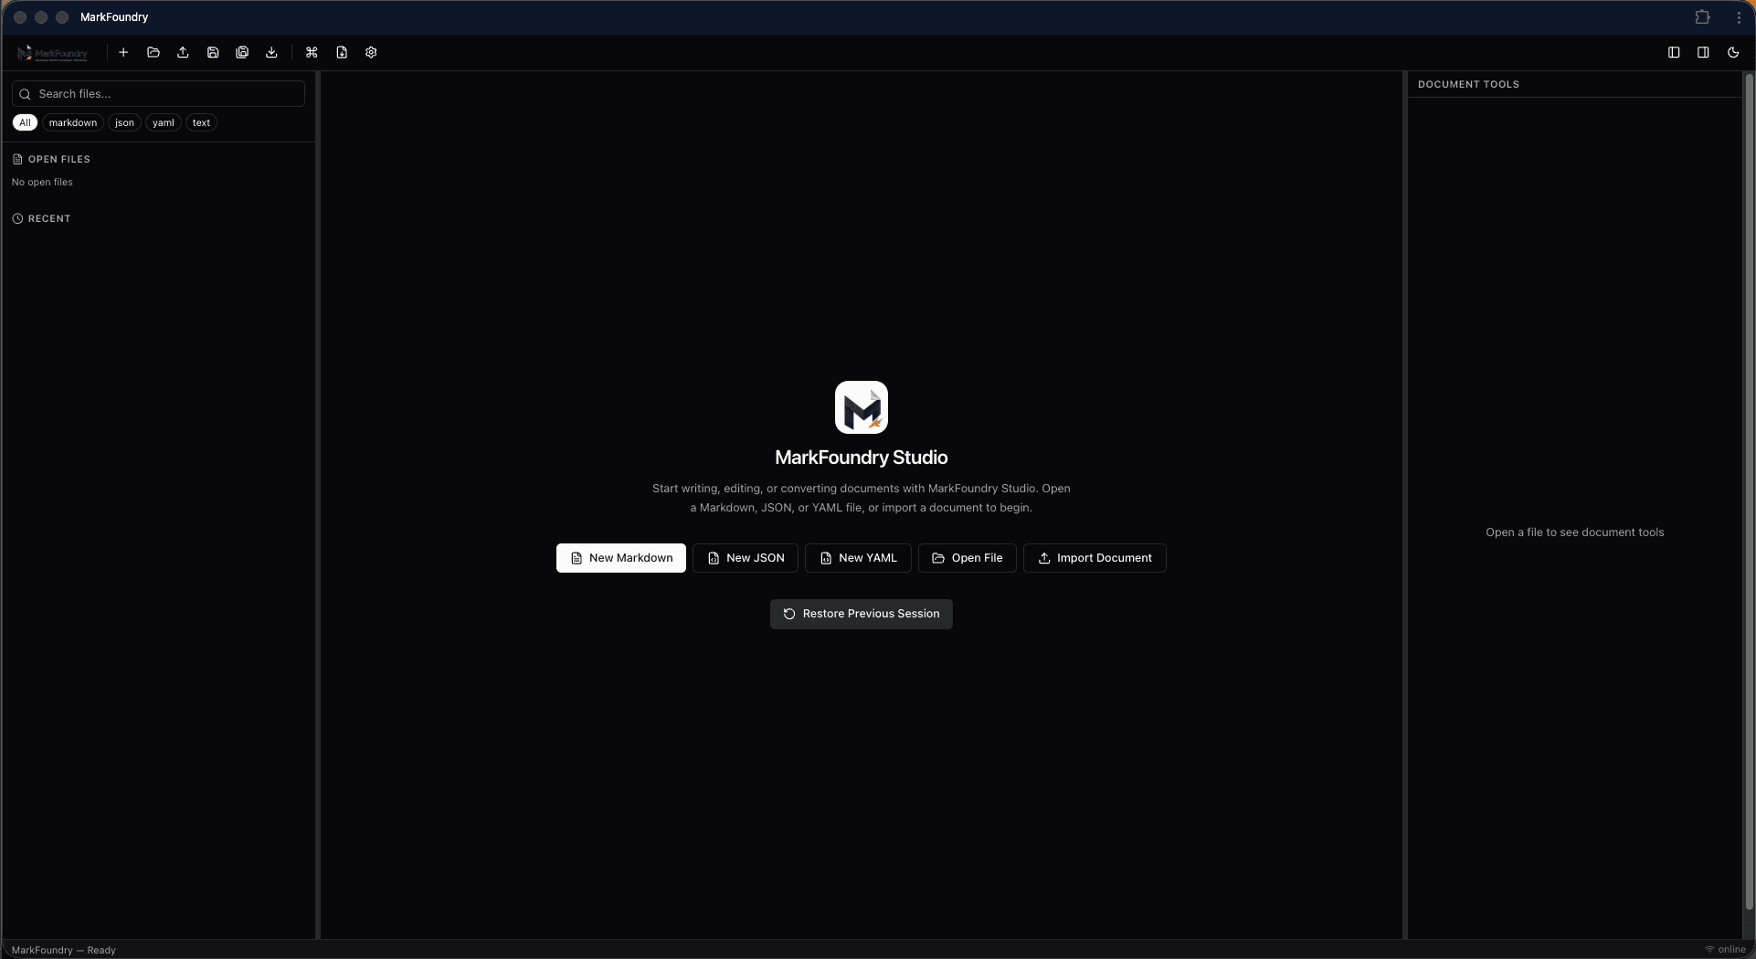1756x959 pixels.
Task: Click the online status indicator
Action: tap(1725, 950)
